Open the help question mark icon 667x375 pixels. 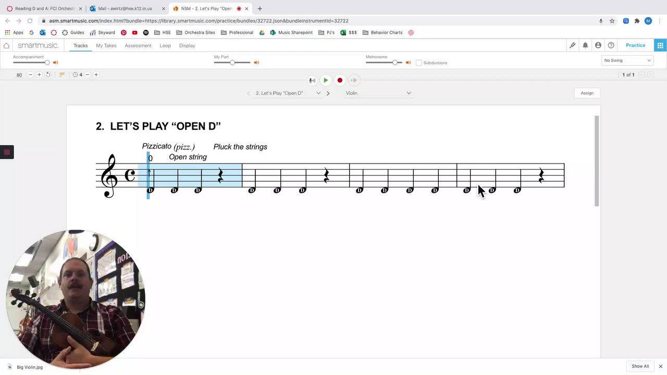611,45
